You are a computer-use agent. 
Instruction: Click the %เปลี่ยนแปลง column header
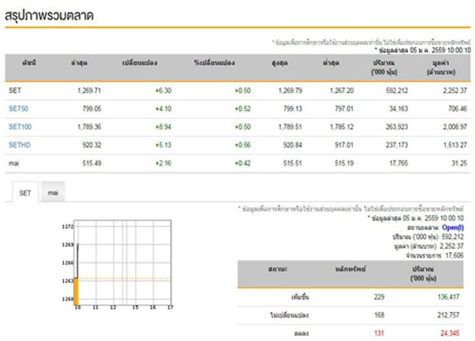(214, 63)
